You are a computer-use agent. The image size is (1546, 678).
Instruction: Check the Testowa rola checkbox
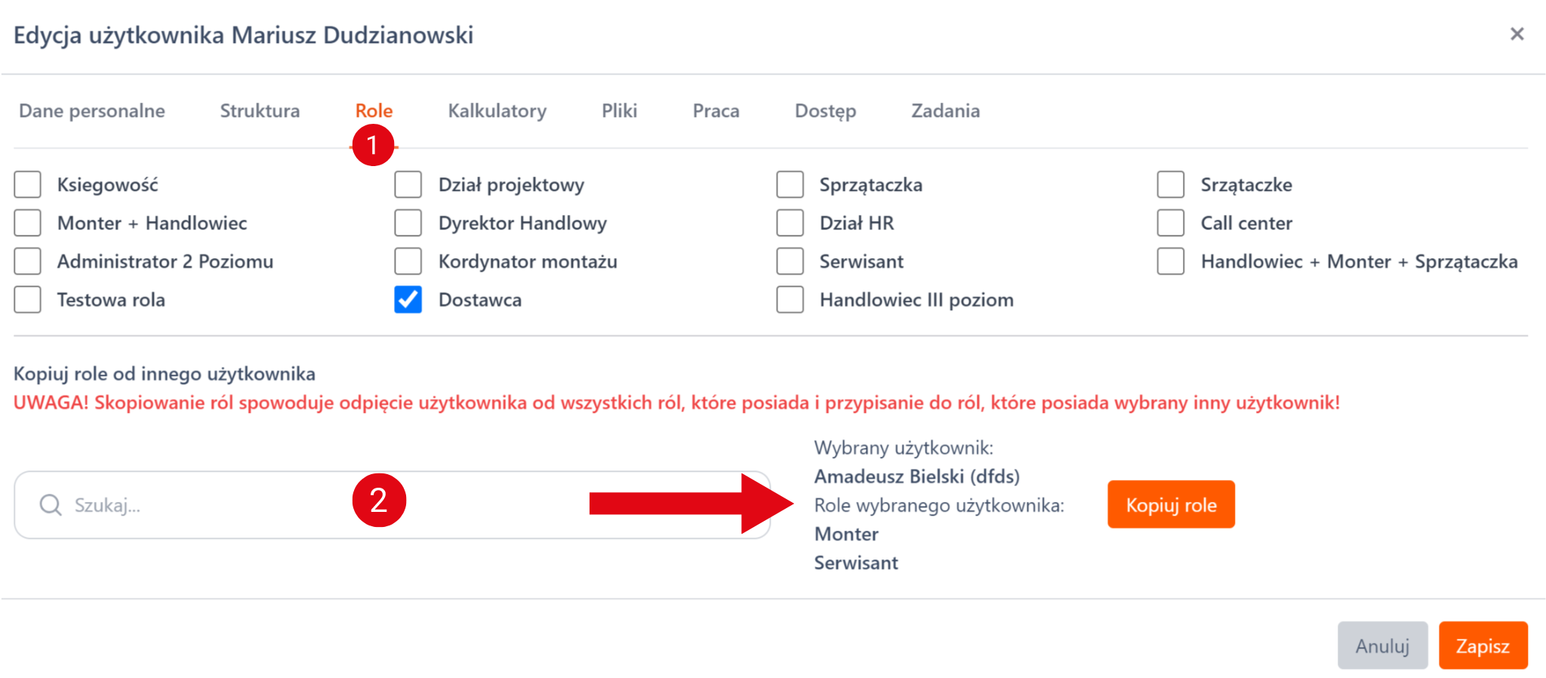(x=28, y=300)
